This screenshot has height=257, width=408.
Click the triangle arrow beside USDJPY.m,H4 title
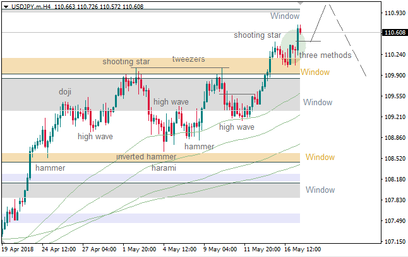click(4, 5)
